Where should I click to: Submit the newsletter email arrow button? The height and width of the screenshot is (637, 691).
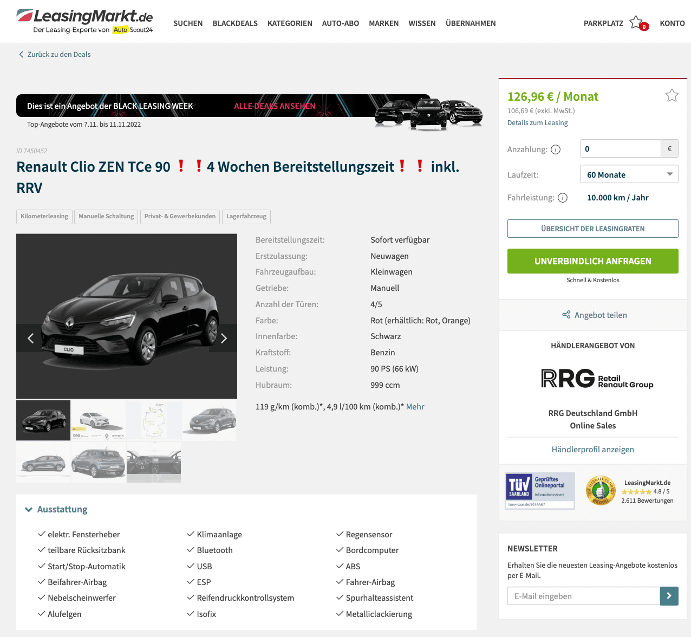point(669,596)
